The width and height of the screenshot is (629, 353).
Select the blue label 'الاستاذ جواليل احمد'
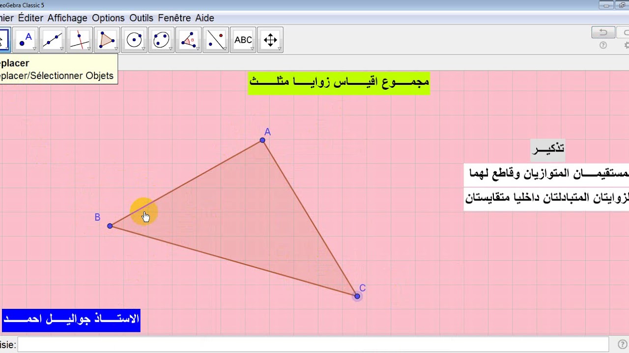coord(71,320)
